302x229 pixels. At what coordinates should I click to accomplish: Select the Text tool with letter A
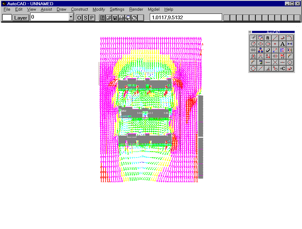coord(282,44)
